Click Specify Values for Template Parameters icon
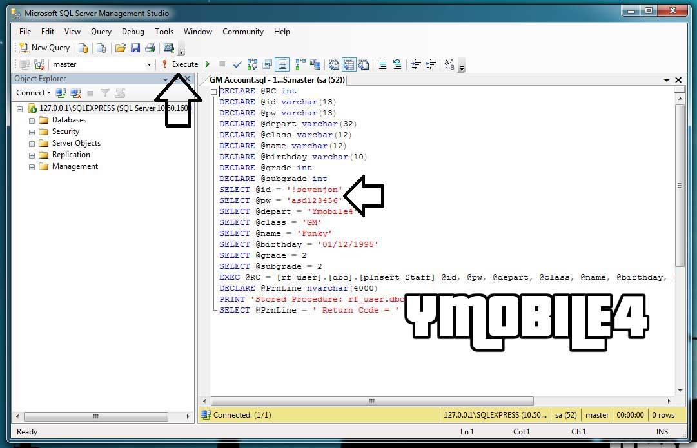Screen dimensions: 697x448 [449, 65]
